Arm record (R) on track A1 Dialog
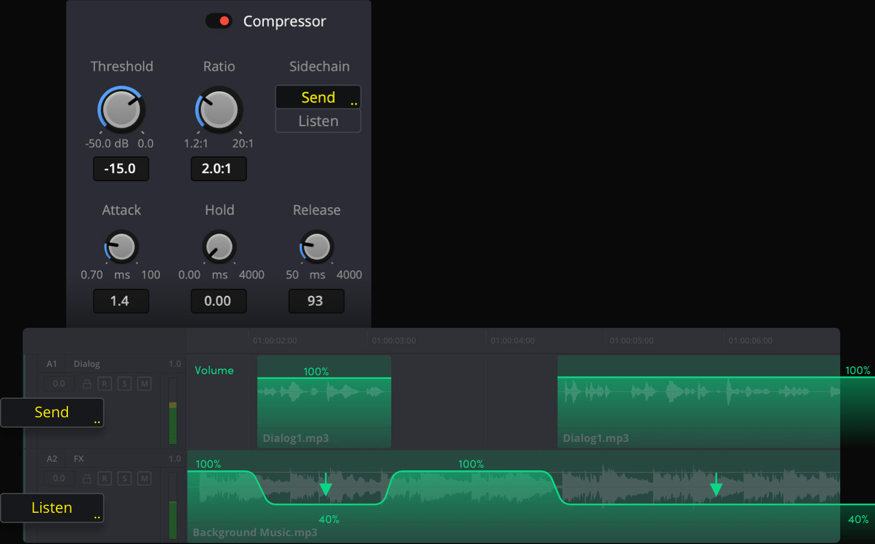The height and width of the screenshot is (544, 875). pos(105,384)
